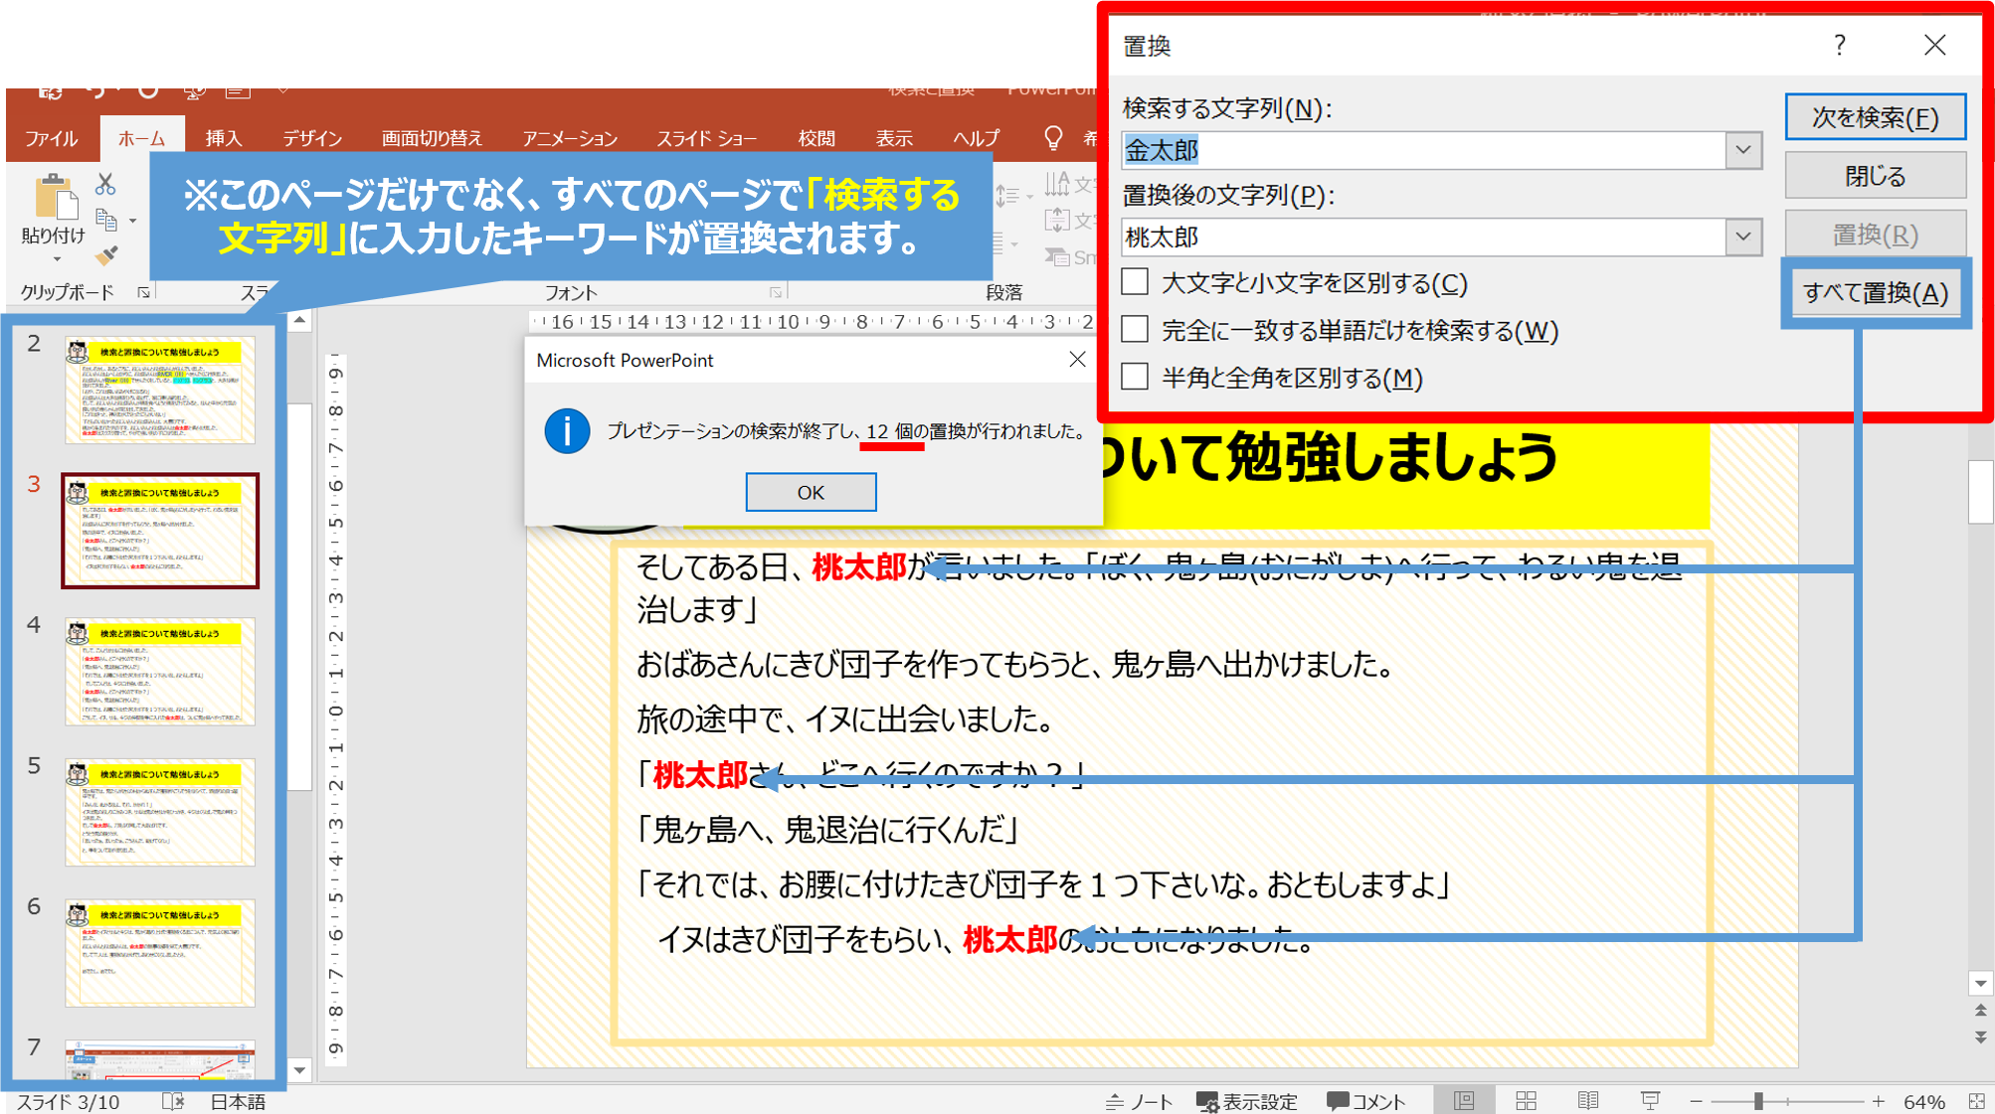The width and height of the screenshot is (1995, 1114).
Task: Toggle the ノート notes pane
Action: point(1140,1101)
